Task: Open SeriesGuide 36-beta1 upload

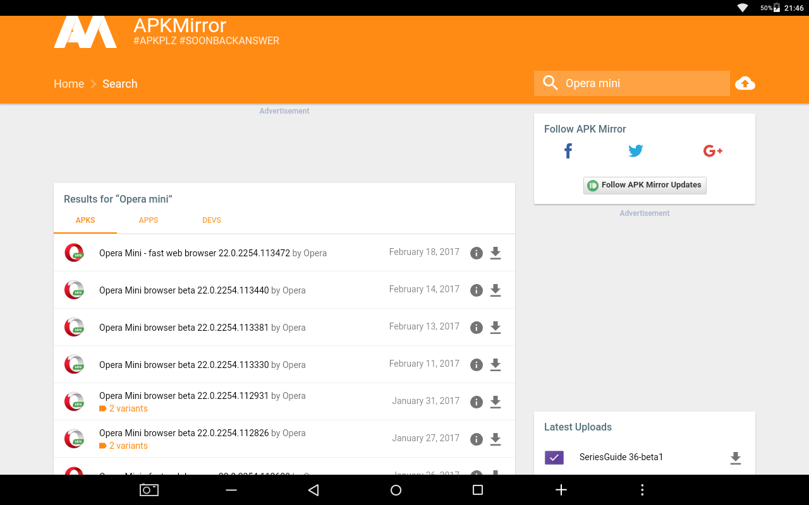Action: pos(621,457)
